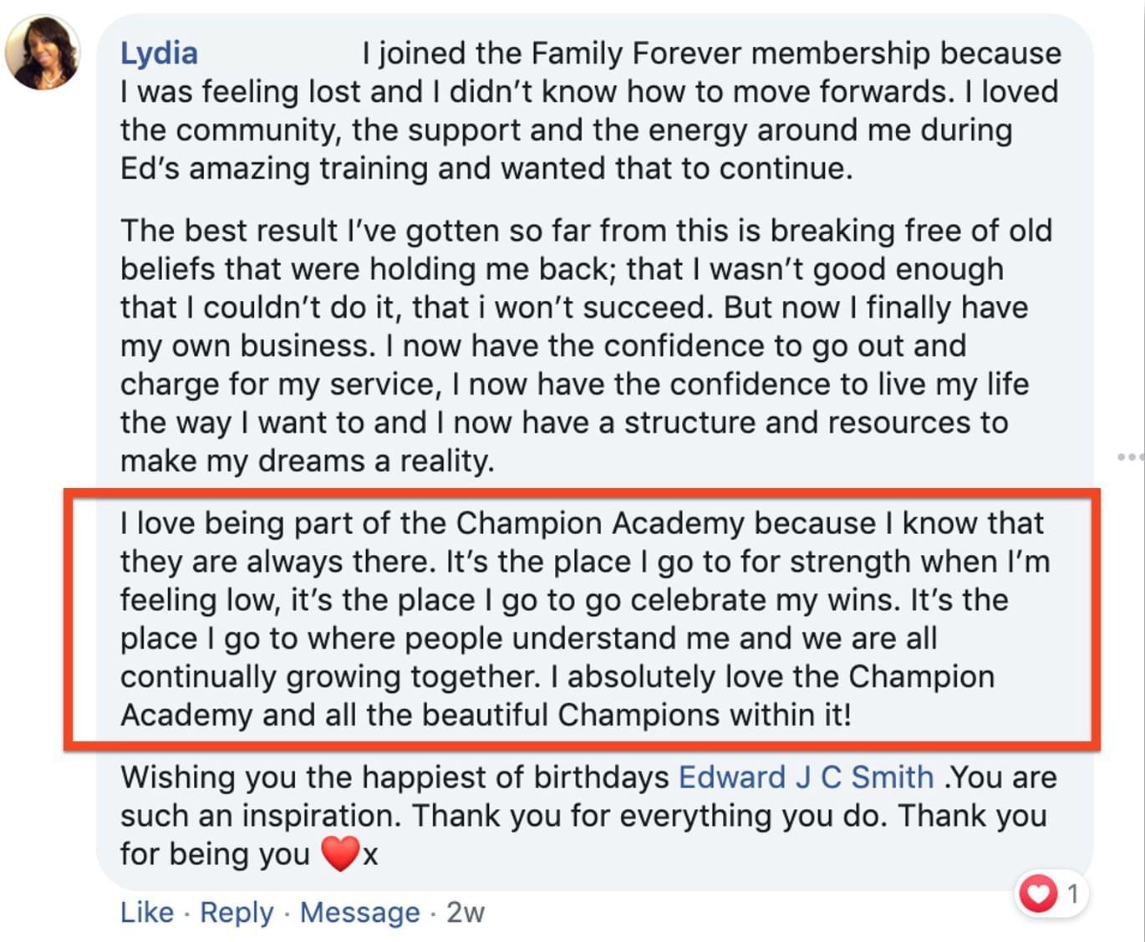Open the Edward J C Smith tagged profile
The image size is (1145, 942).
pyautogui.click(x=806, y=777)
